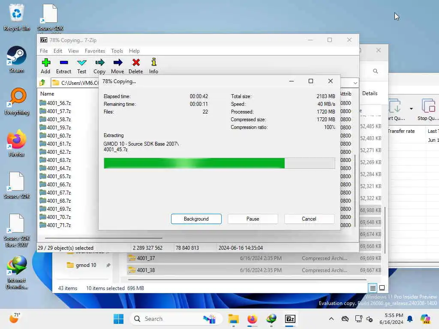Click the Firefox taskbar icon
The width and height of the screenshot is (439, 329).
tap(252, 319)
